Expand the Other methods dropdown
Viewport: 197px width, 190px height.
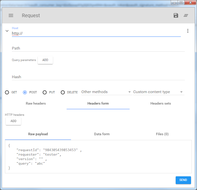point(106,92)
